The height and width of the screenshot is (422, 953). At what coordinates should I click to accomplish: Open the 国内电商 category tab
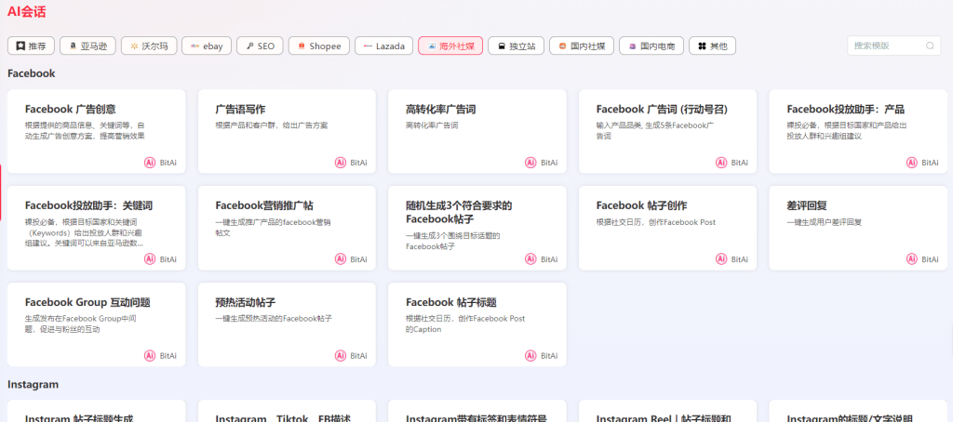click(651, 46)
